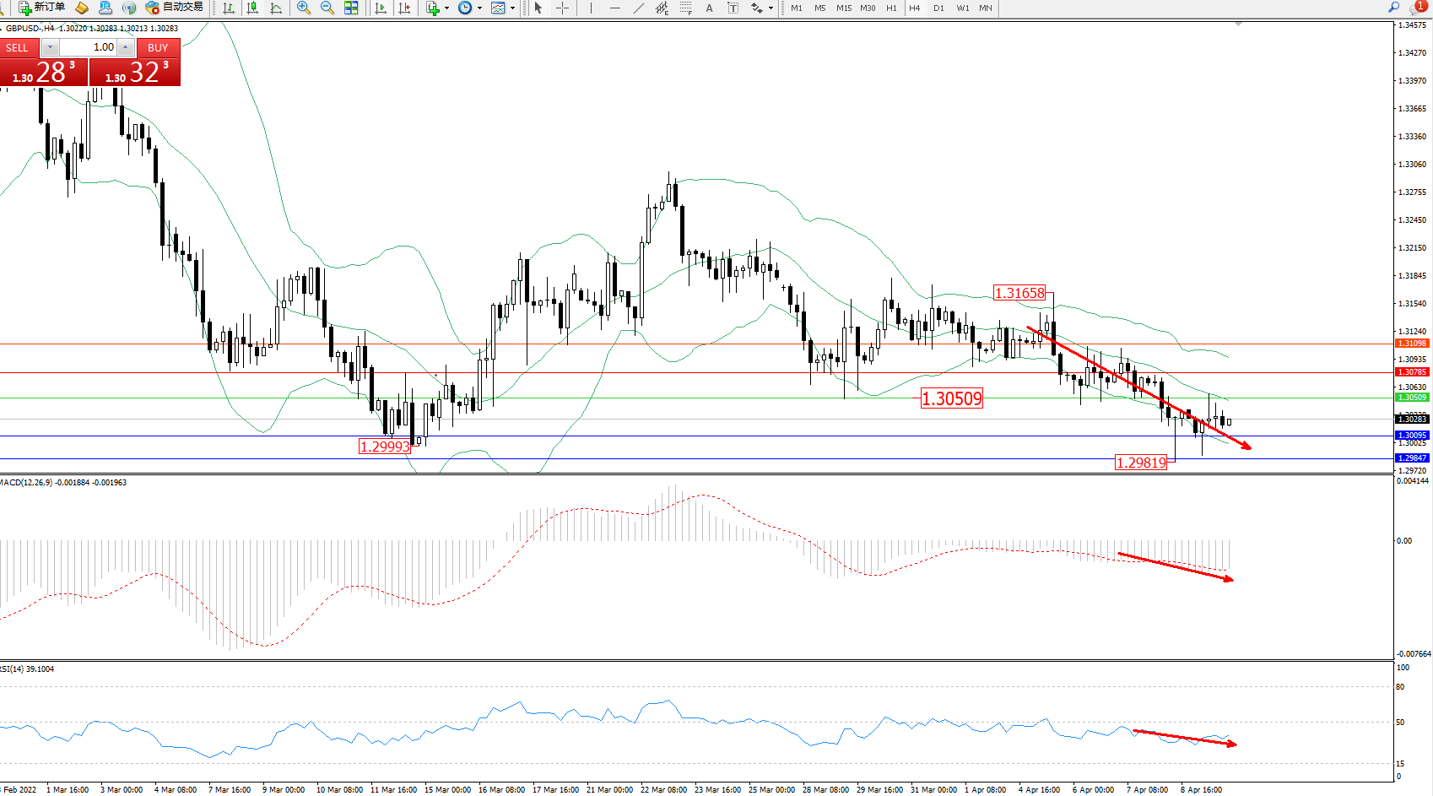Click the Zoom In magnifier icon
The width and height of the screenshot is (1433, 796).
304,8
